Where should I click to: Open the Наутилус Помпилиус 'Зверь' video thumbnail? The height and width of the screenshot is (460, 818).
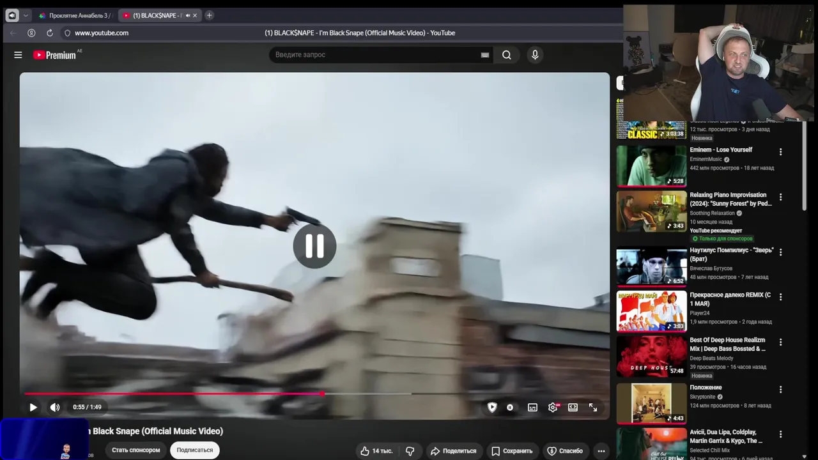(x=651, y=266)
